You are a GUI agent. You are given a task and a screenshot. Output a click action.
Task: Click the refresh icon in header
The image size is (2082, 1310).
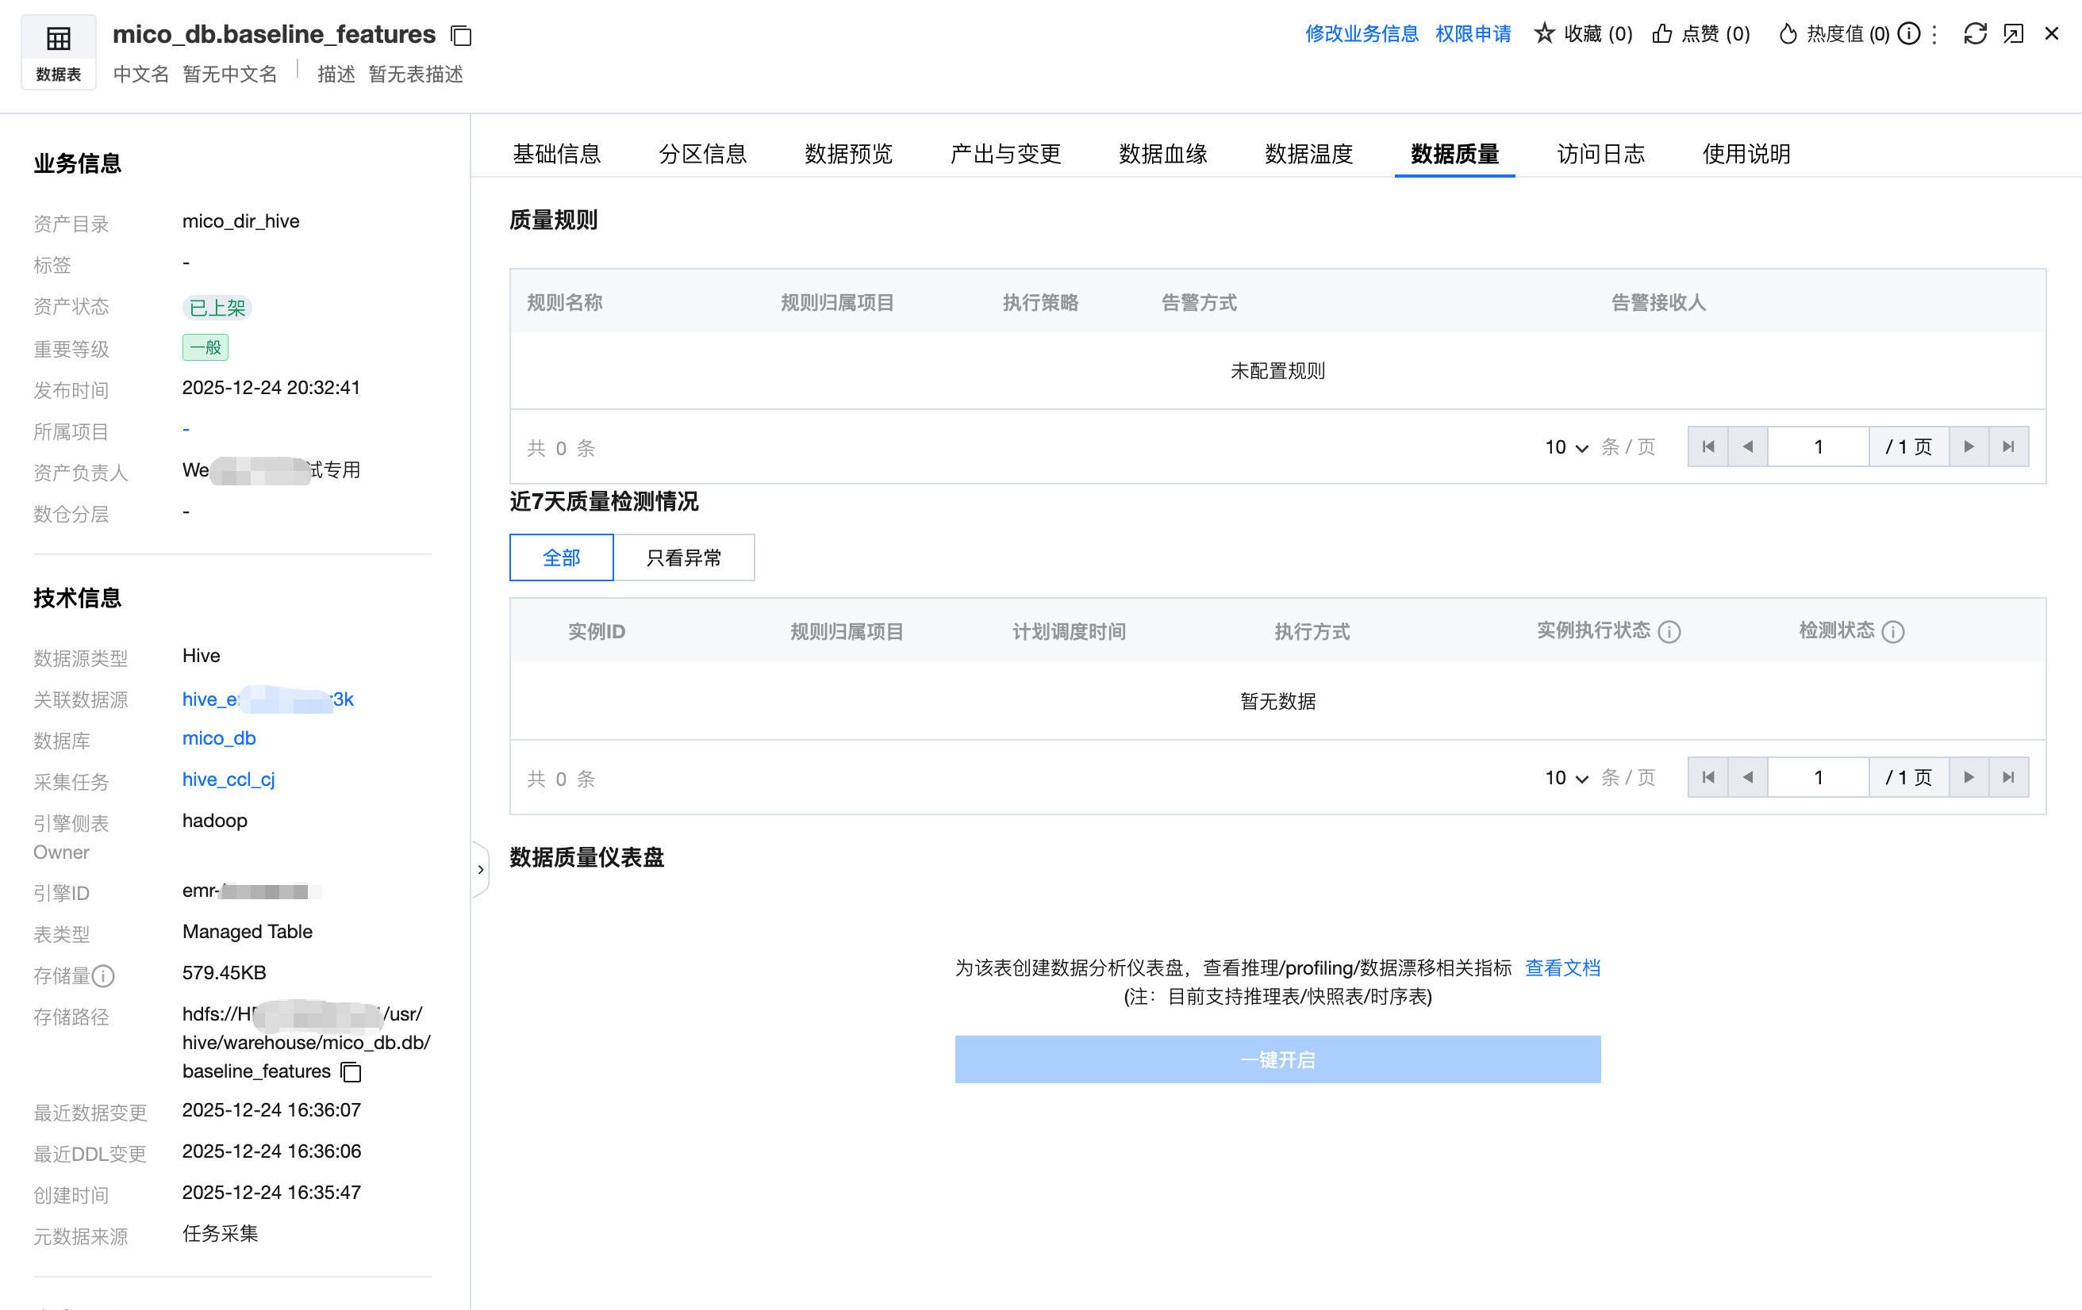click(x=1974, y=33)
